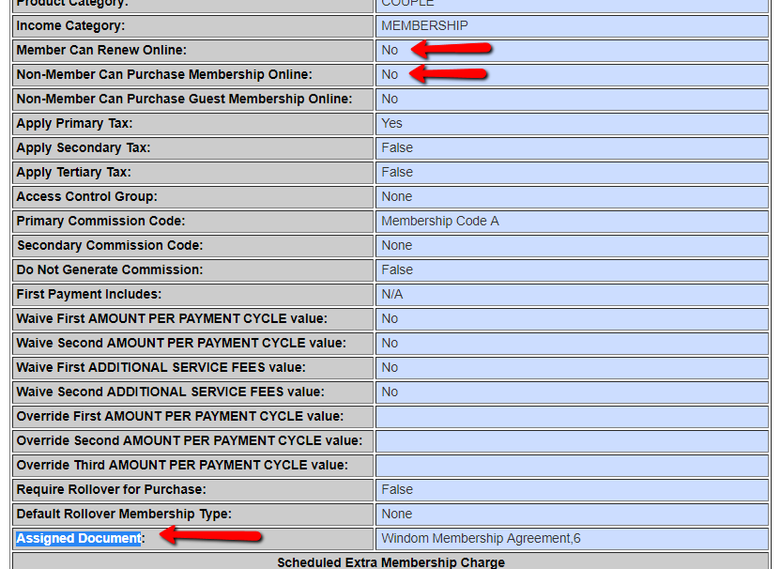This screenshot has width=781, height=569.
Task: Select the 'No' value for Member Can Renew Online
Action: 390,50
